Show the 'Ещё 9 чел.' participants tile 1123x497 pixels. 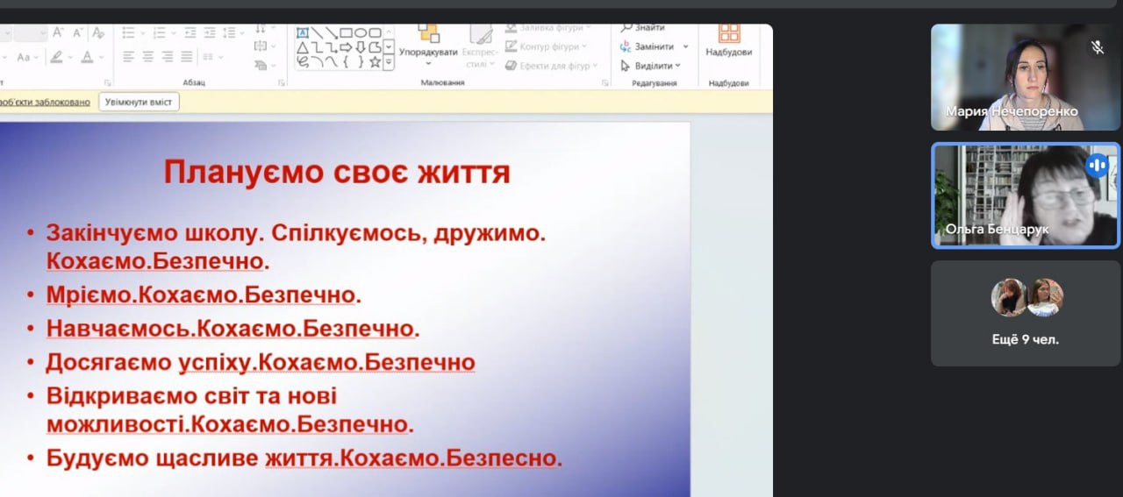tap(1025, 313)
